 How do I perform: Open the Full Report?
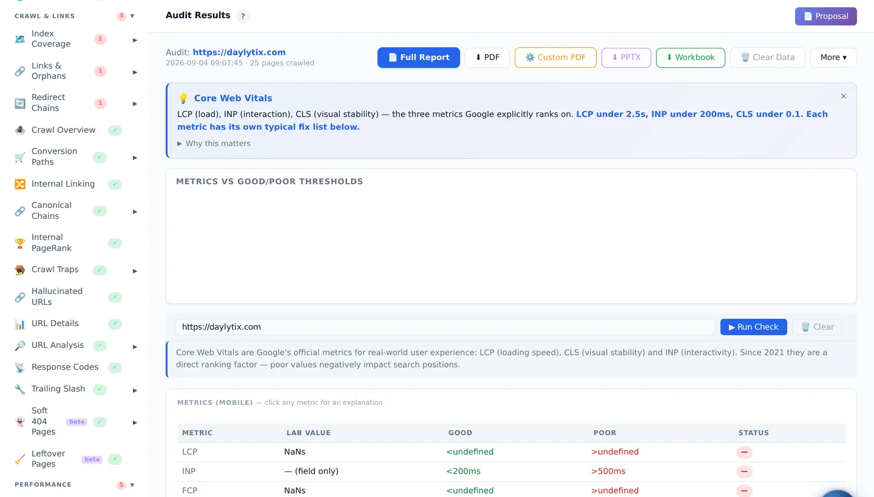pyautogui.click(x=419, y=58)
